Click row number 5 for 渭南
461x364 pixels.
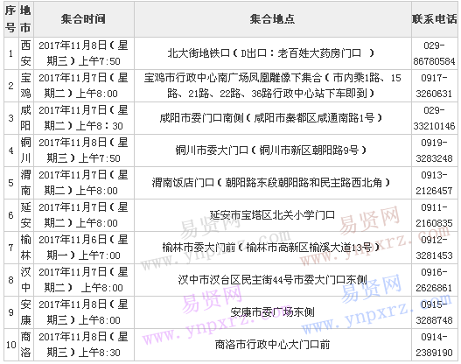(x=10, y=183)
